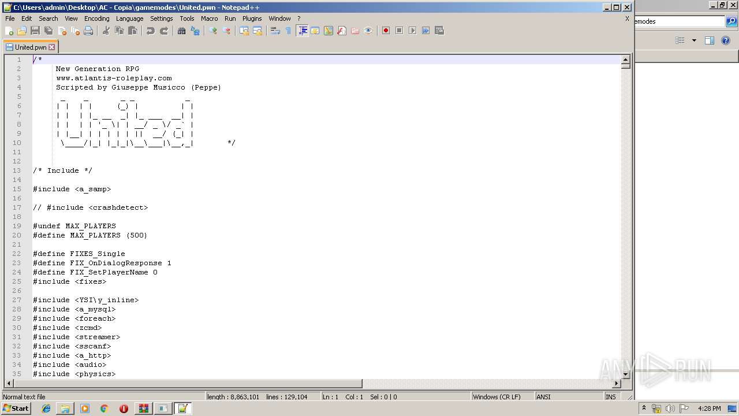
Task: Open help icon in Explorer window behind
Action: (x=726, y=40)
